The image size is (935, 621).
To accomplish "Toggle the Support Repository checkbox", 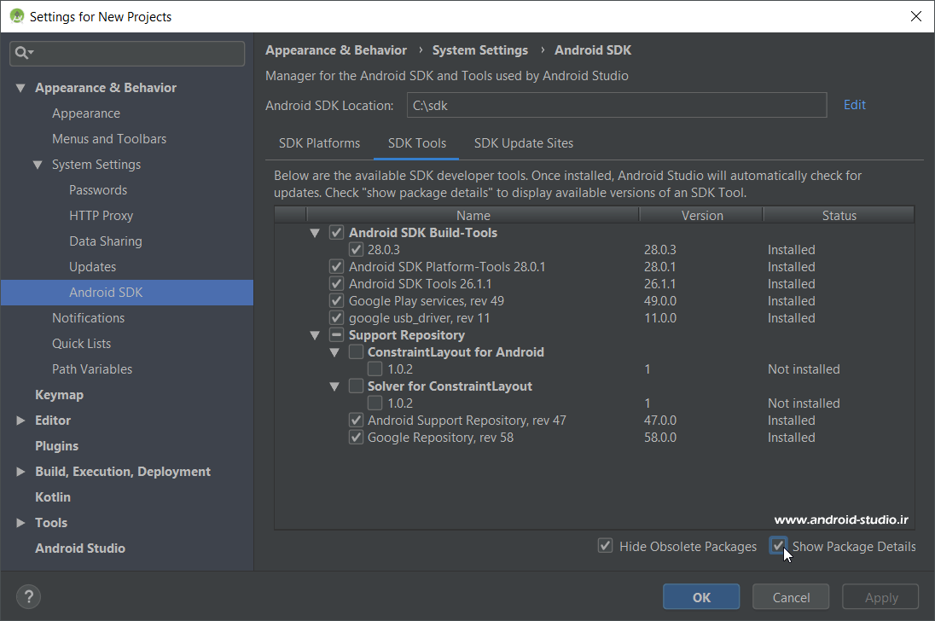I will [x=336, y=335].
